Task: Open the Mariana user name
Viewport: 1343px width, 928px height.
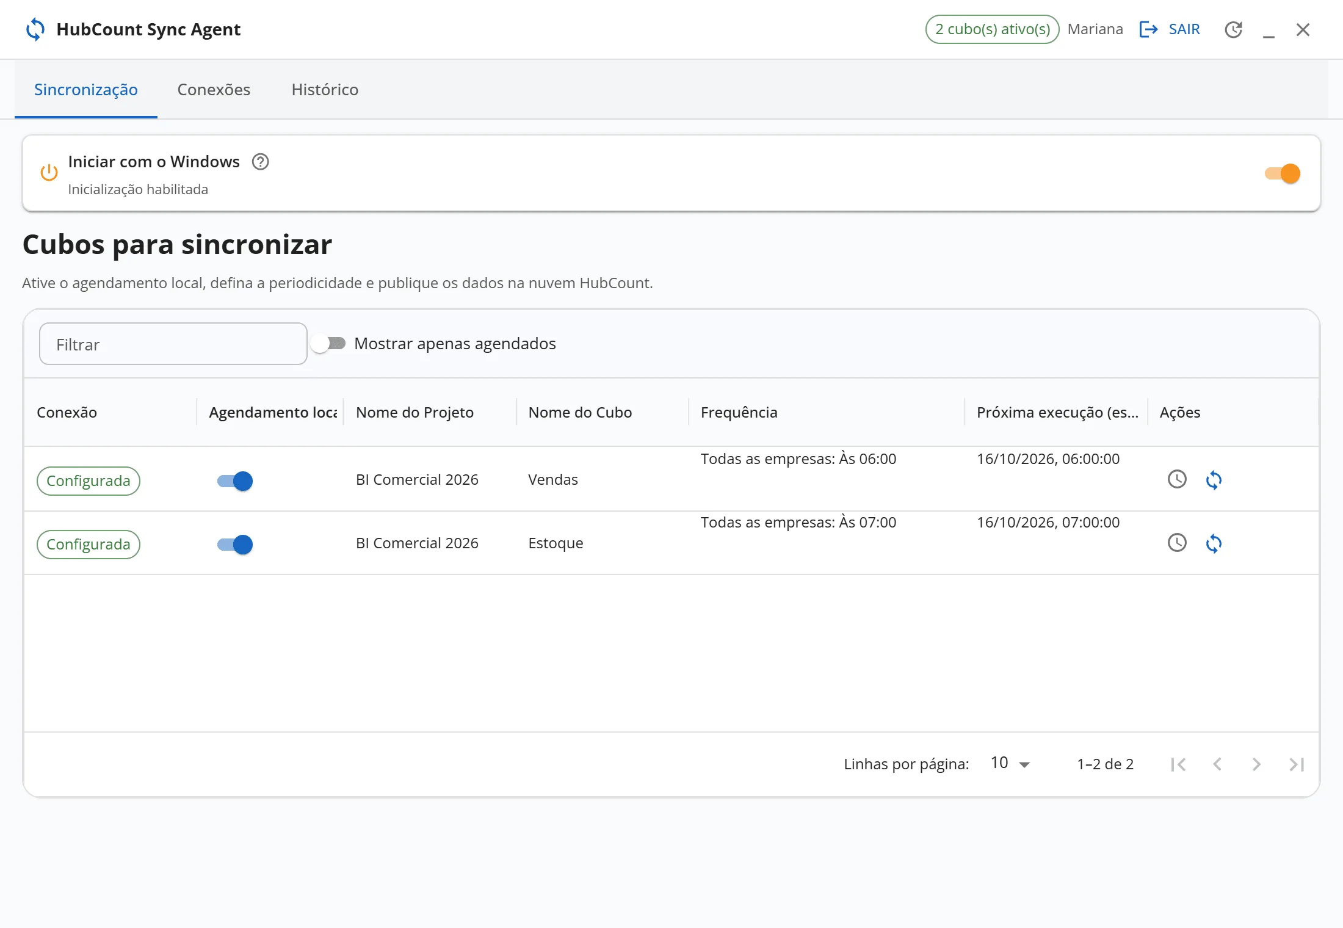Action: pos(1095,29)
